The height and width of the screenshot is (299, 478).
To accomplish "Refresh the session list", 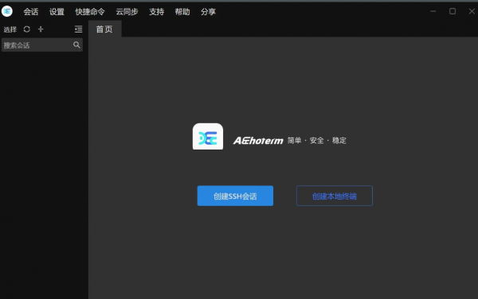I will tap(27, 29).
